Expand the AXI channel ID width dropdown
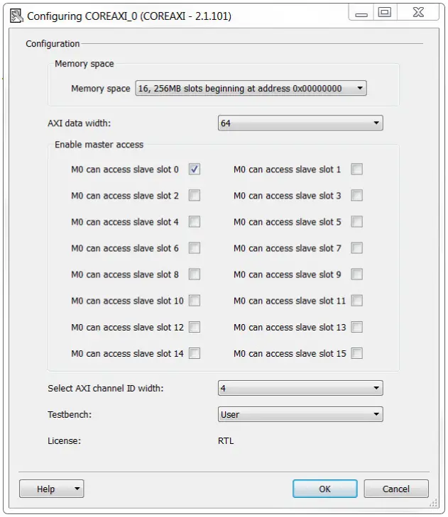This screenshot has width=448, height=517. coord(300,388)
